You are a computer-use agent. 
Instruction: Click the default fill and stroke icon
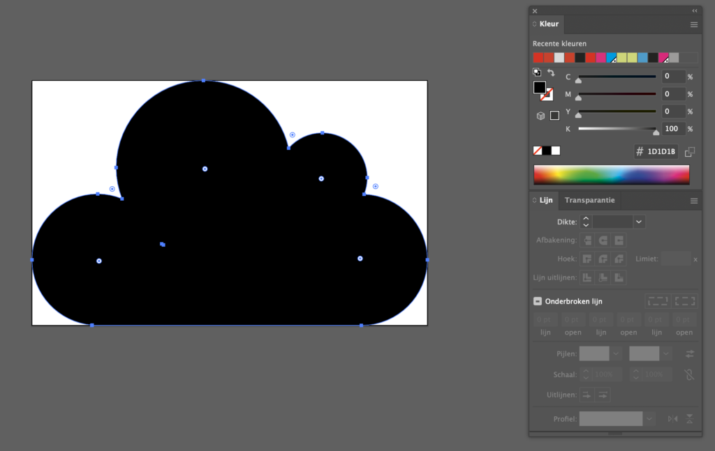[537, 72]
